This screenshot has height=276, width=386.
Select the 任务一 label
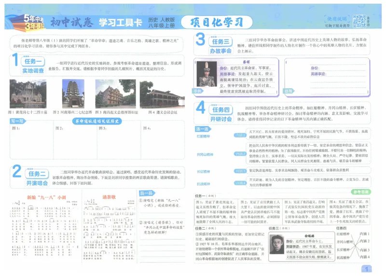[x=33, y=61]
